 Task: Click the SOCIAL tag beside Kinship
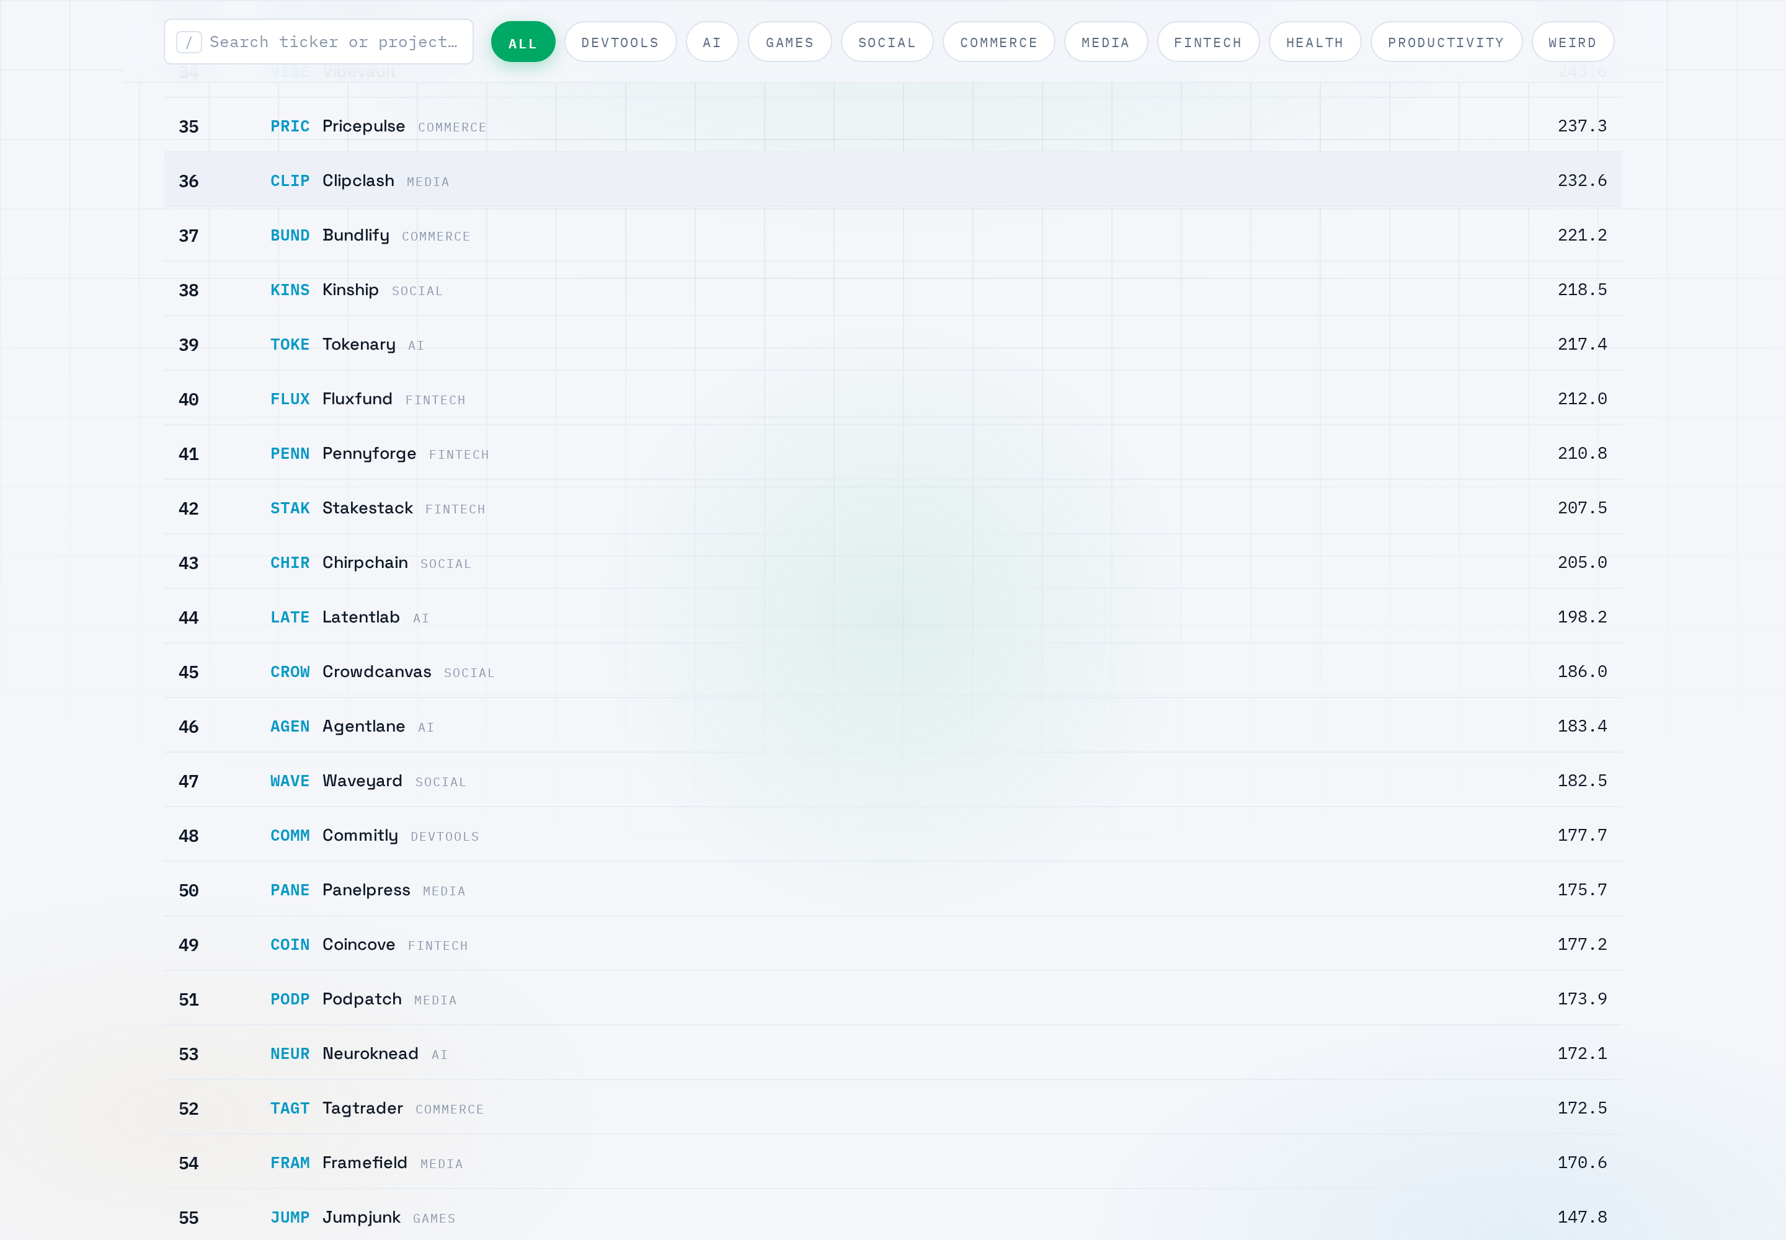[417, 291]
